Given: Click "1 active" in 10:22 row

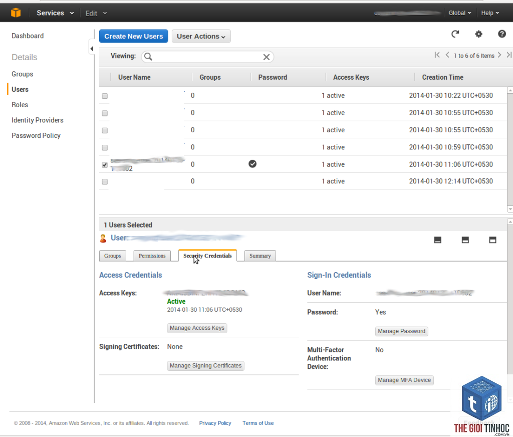Looking at the screenshot, I should click(333, 96).
